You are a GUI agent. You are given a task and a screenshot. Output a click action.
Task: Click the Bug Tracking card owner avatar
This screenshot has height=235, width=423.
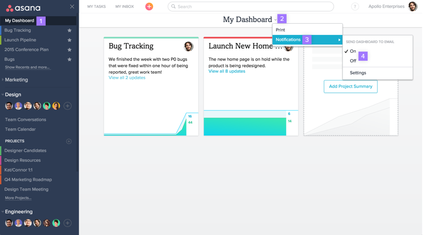pos(188,46)
